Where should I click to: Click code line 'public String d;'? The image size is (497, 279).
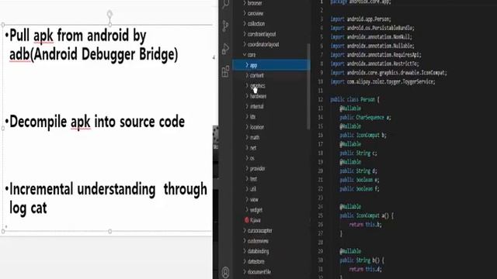[x=358, y=171]
